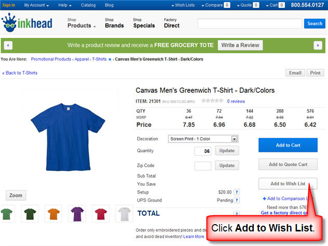Click Add to Cart button
This screenshot has width=328, height=246.
(x=288, y=145)
